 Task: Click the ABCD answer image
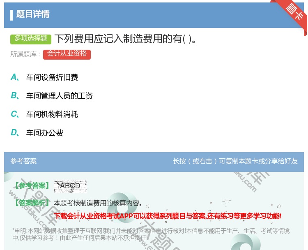coord(70,186)
